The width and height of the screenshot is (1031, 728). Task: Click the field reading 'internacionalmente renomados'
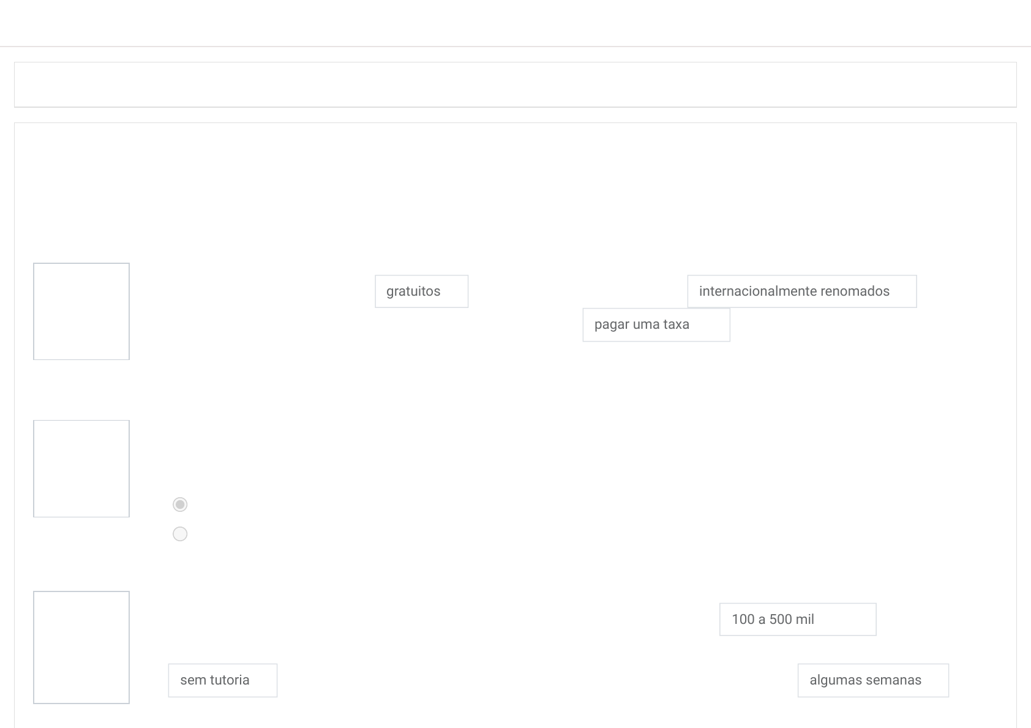click(801, 291)
